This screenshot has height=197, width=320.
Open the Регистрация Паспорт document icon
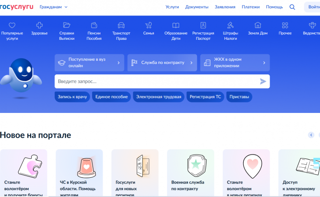(x=203, y=25)
